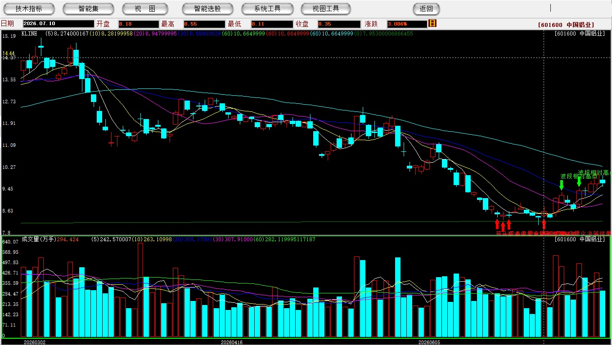Screen dimensions: 612x345
Task: Click the 15.19 price axis label
Action: point(9,36)
